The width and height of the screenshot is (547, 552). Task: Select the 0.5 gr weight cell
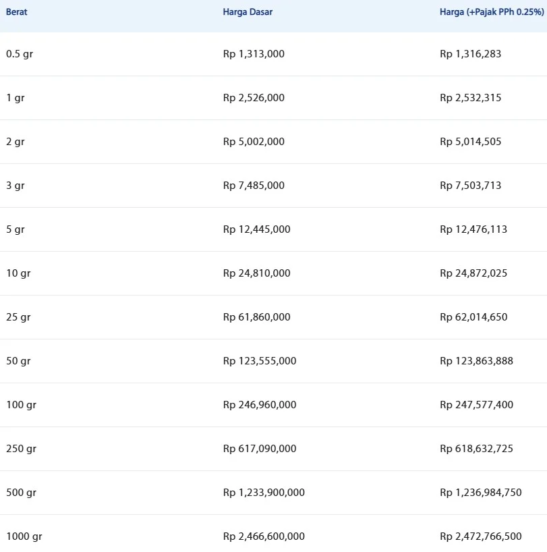click(x=20, y=54)
